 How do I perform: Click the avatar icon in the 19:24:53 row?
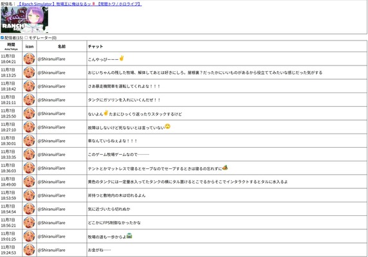click(30, 250)
